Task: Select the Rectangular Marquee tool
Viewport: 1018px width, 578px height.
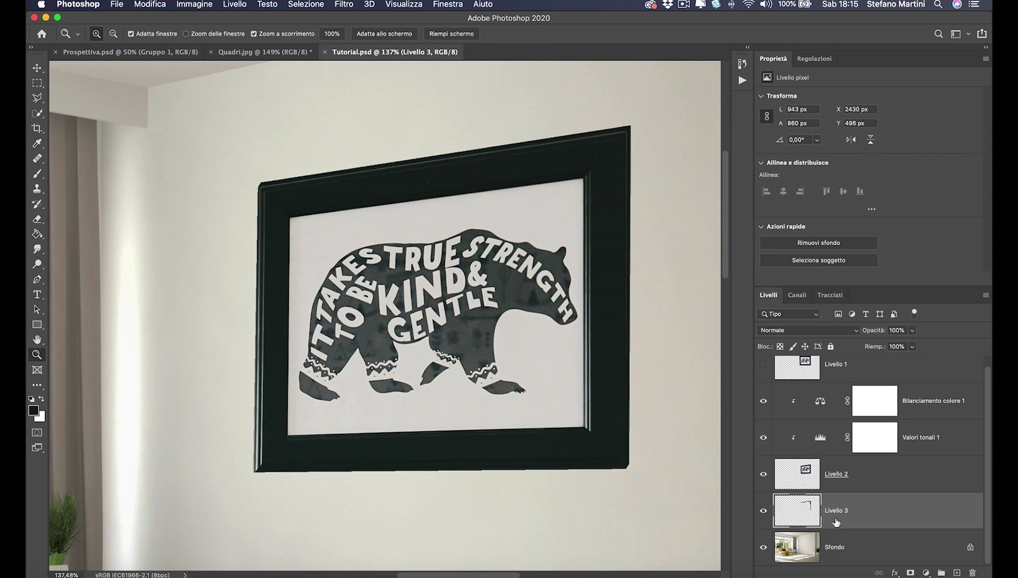Action: coord(37,83)
